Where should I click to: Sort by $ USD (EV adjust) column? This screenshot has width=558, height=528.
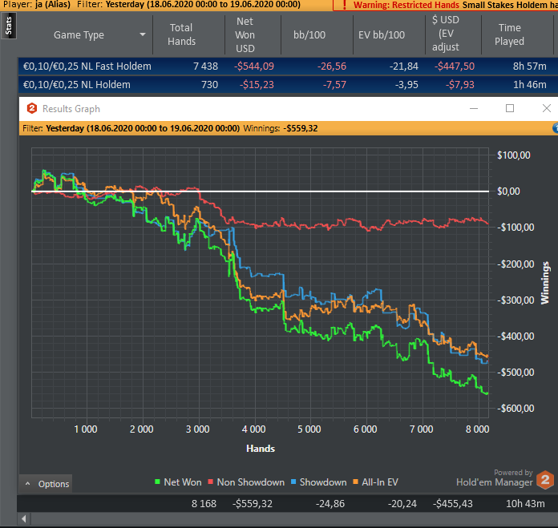point(446,34)
